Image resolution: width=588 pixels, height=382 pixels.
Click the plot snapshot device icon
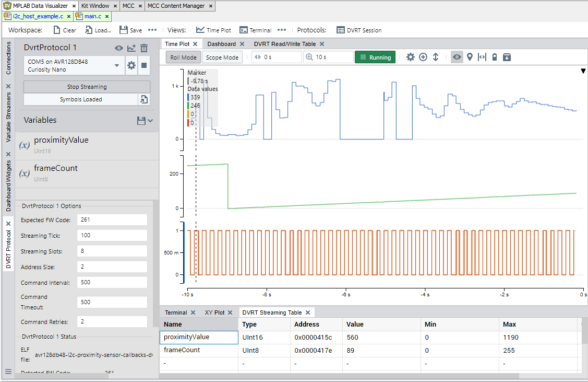click(495, 57)
